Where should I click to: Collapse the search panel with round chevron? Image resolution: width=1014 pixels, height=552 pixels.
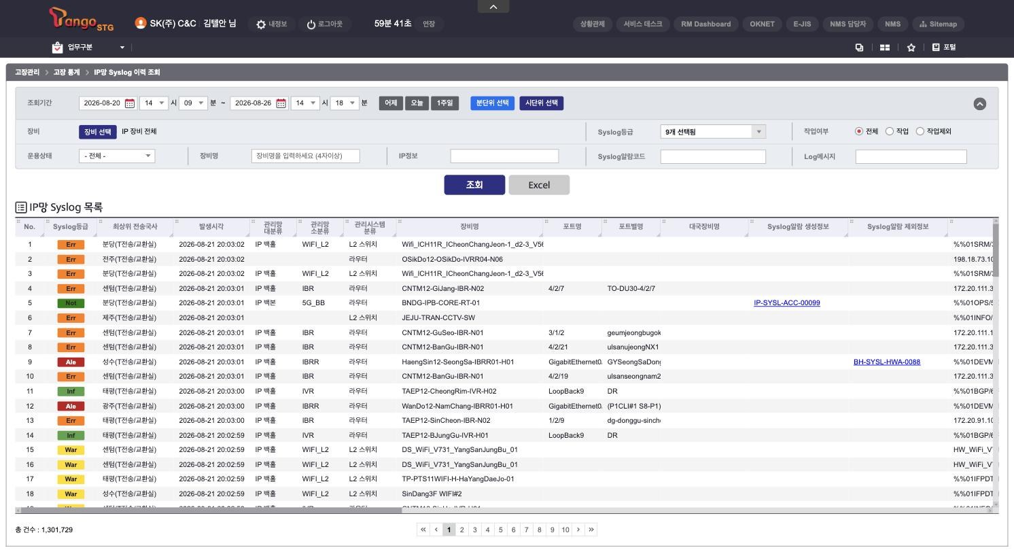979,103
